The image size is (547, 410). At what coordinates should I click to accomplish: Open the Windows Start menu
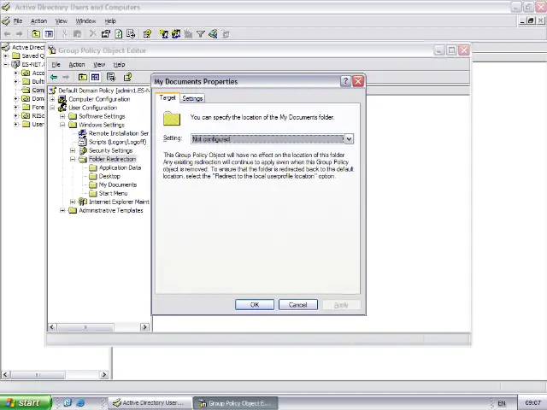25,402
